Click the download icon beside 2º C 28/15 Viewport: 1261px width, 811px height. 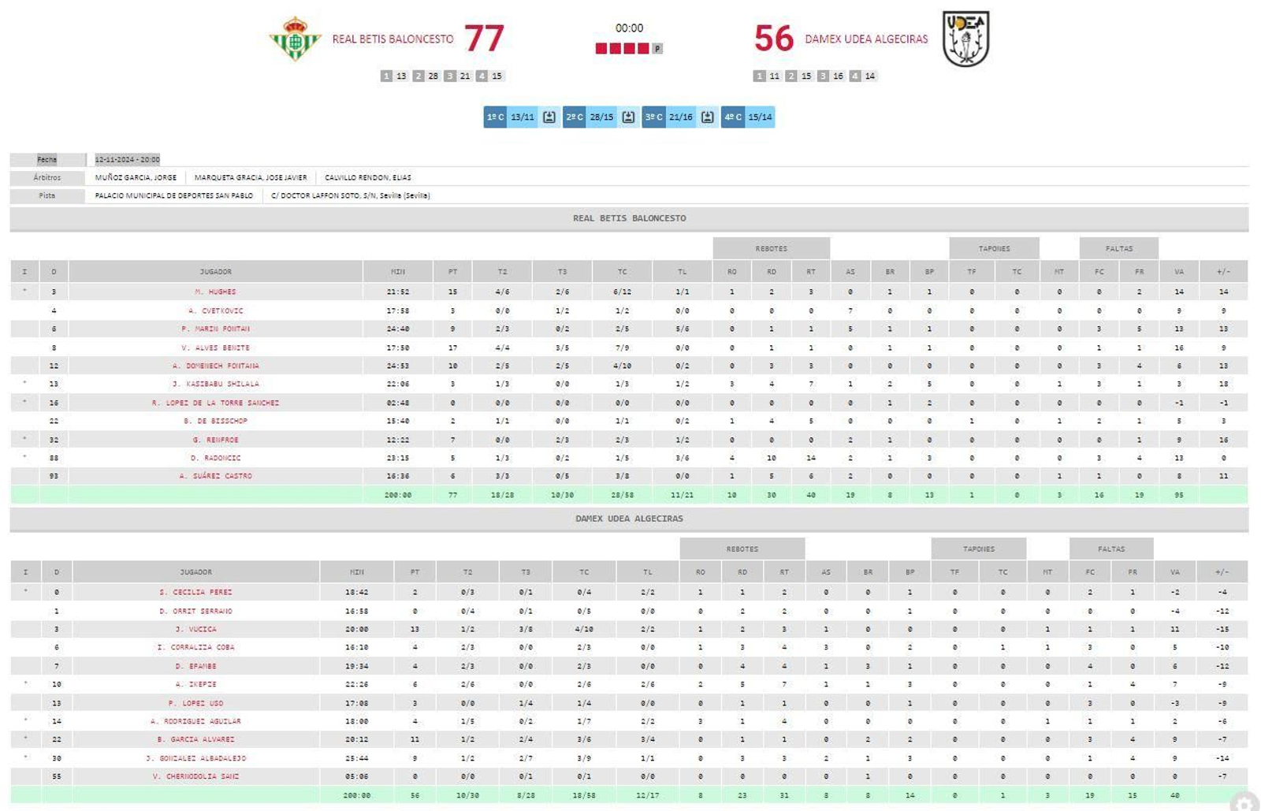pos(628,117)
